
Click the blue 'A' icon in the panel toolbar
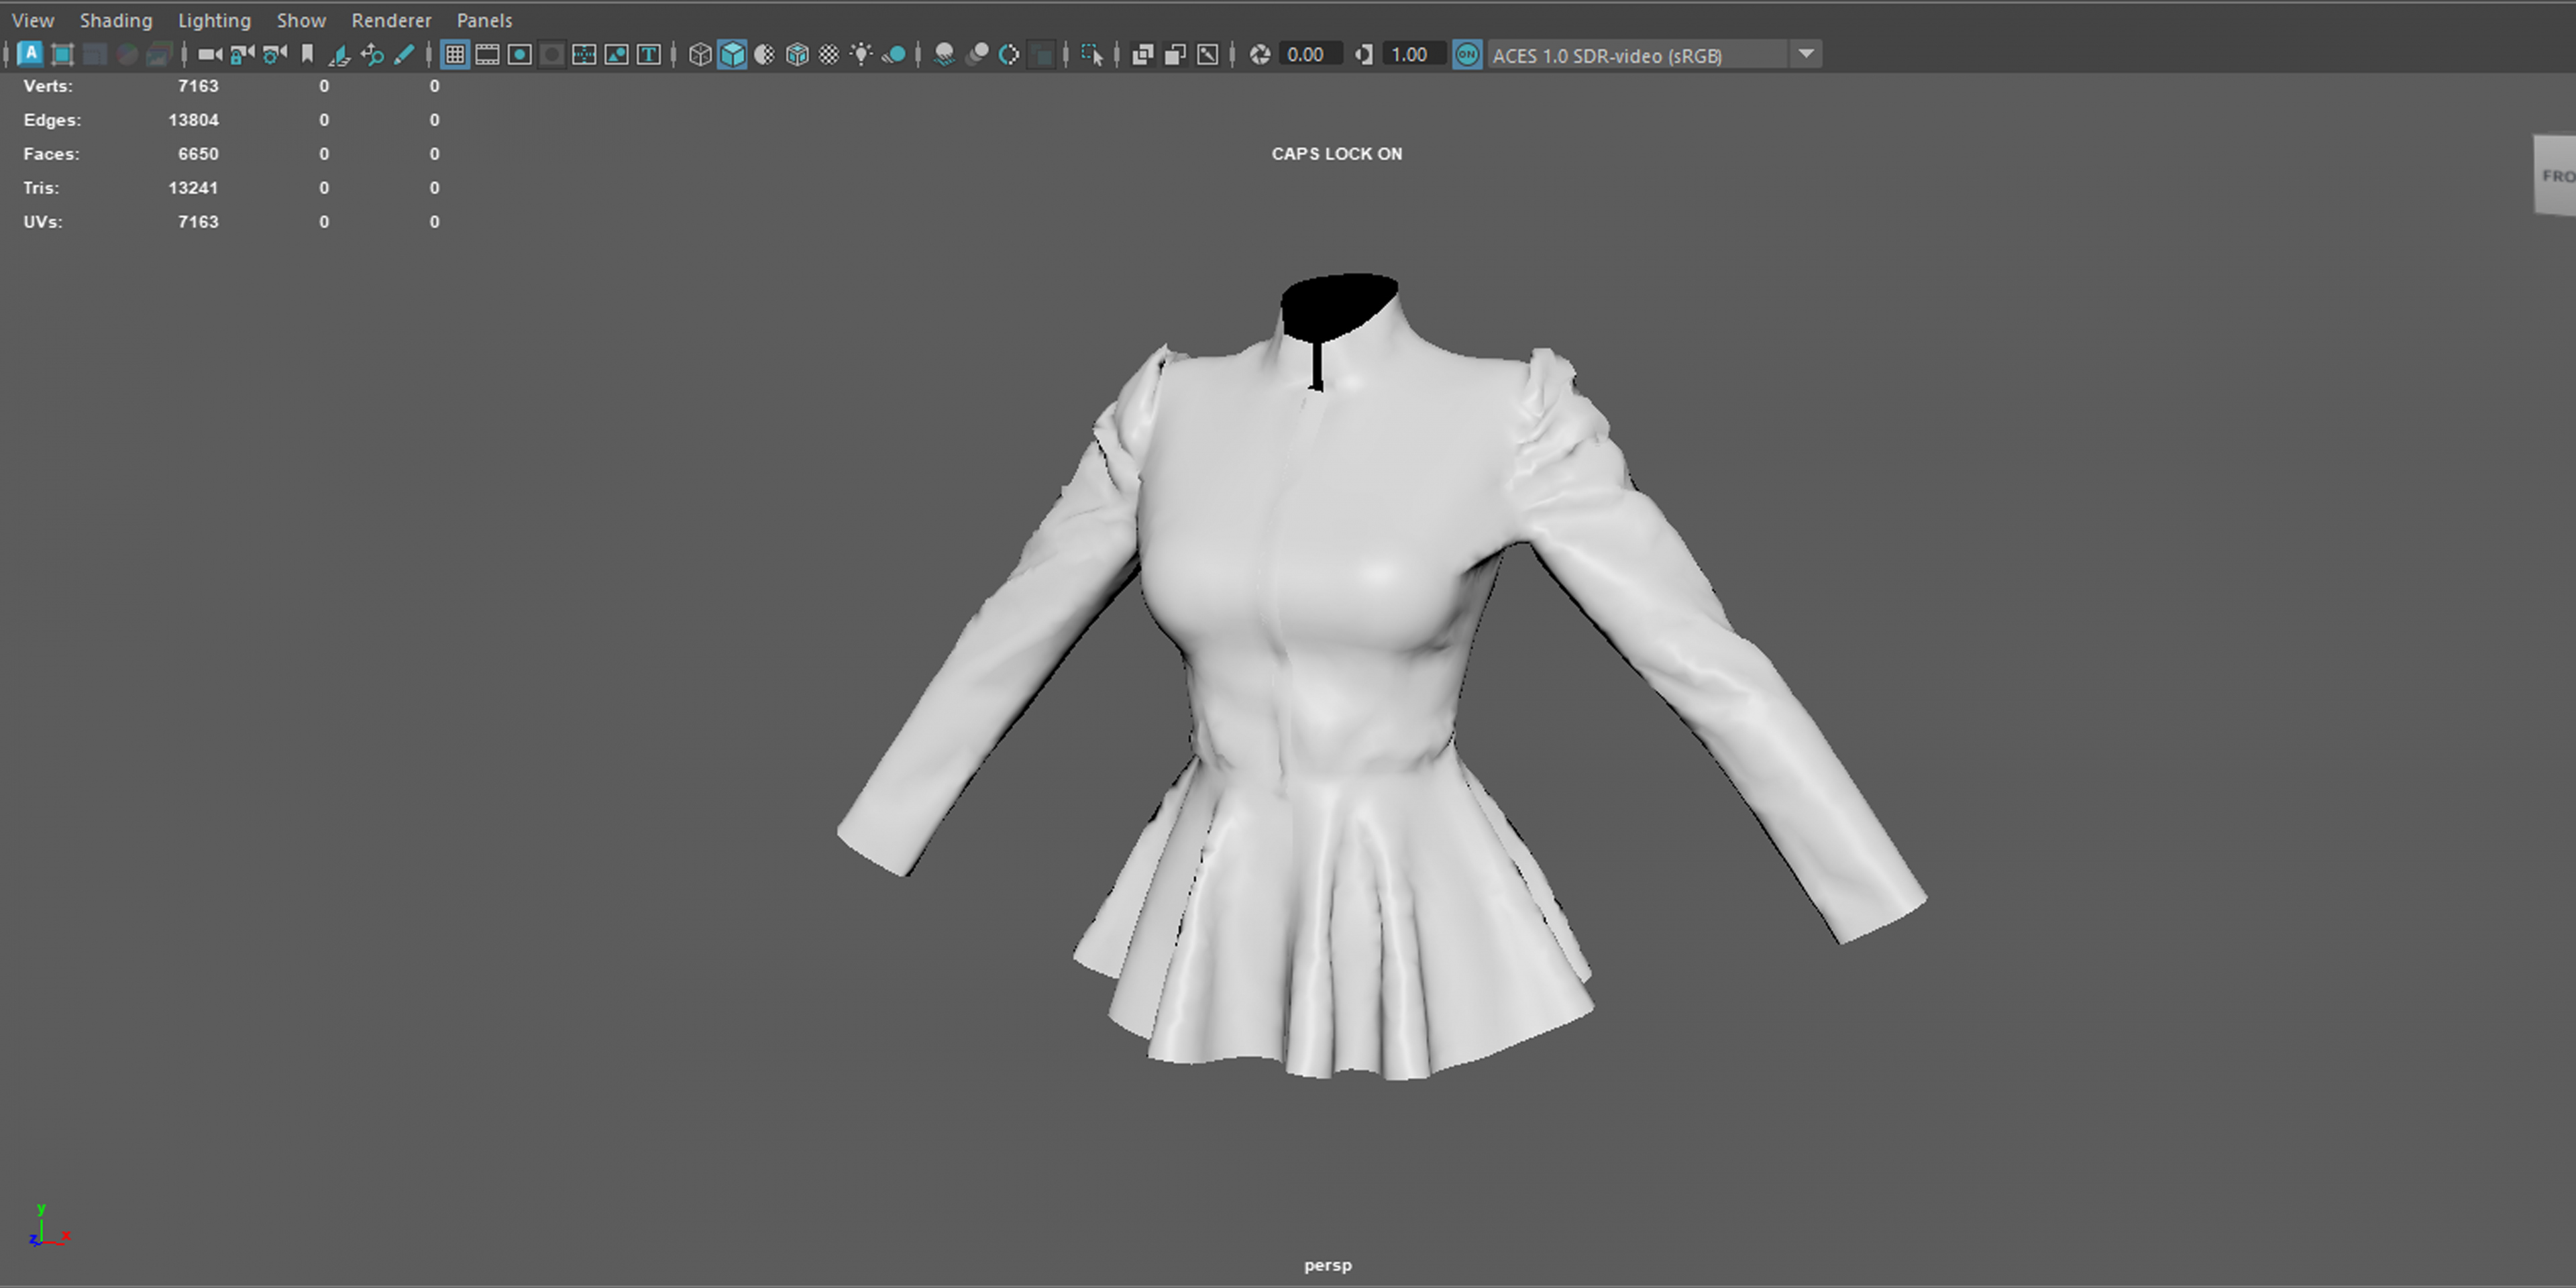click(x=30, y=54)
